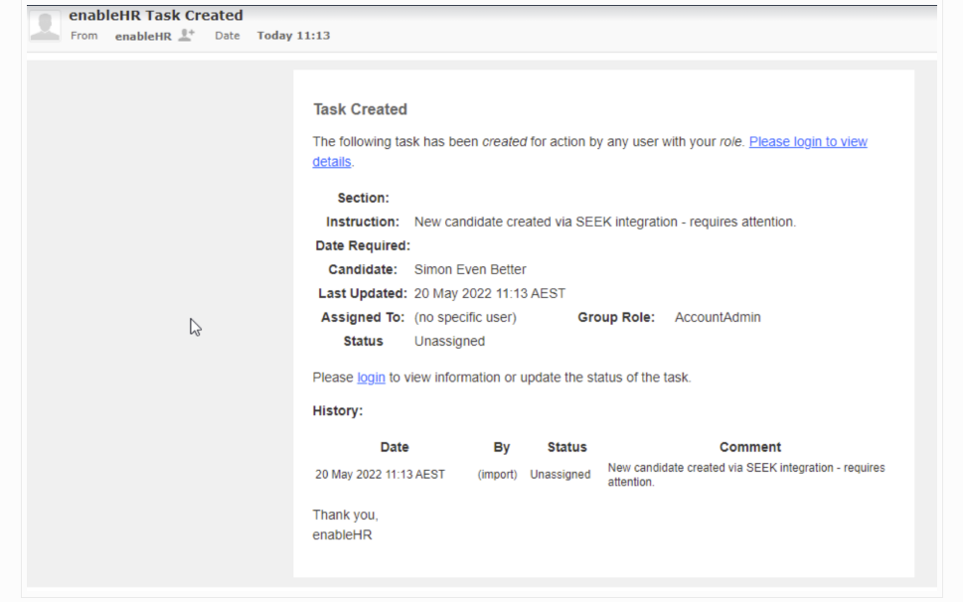This screenshot has width=963, height=602.
Task: Click the date 'Today 11:13' in header
Action: [x=293, y=36]
